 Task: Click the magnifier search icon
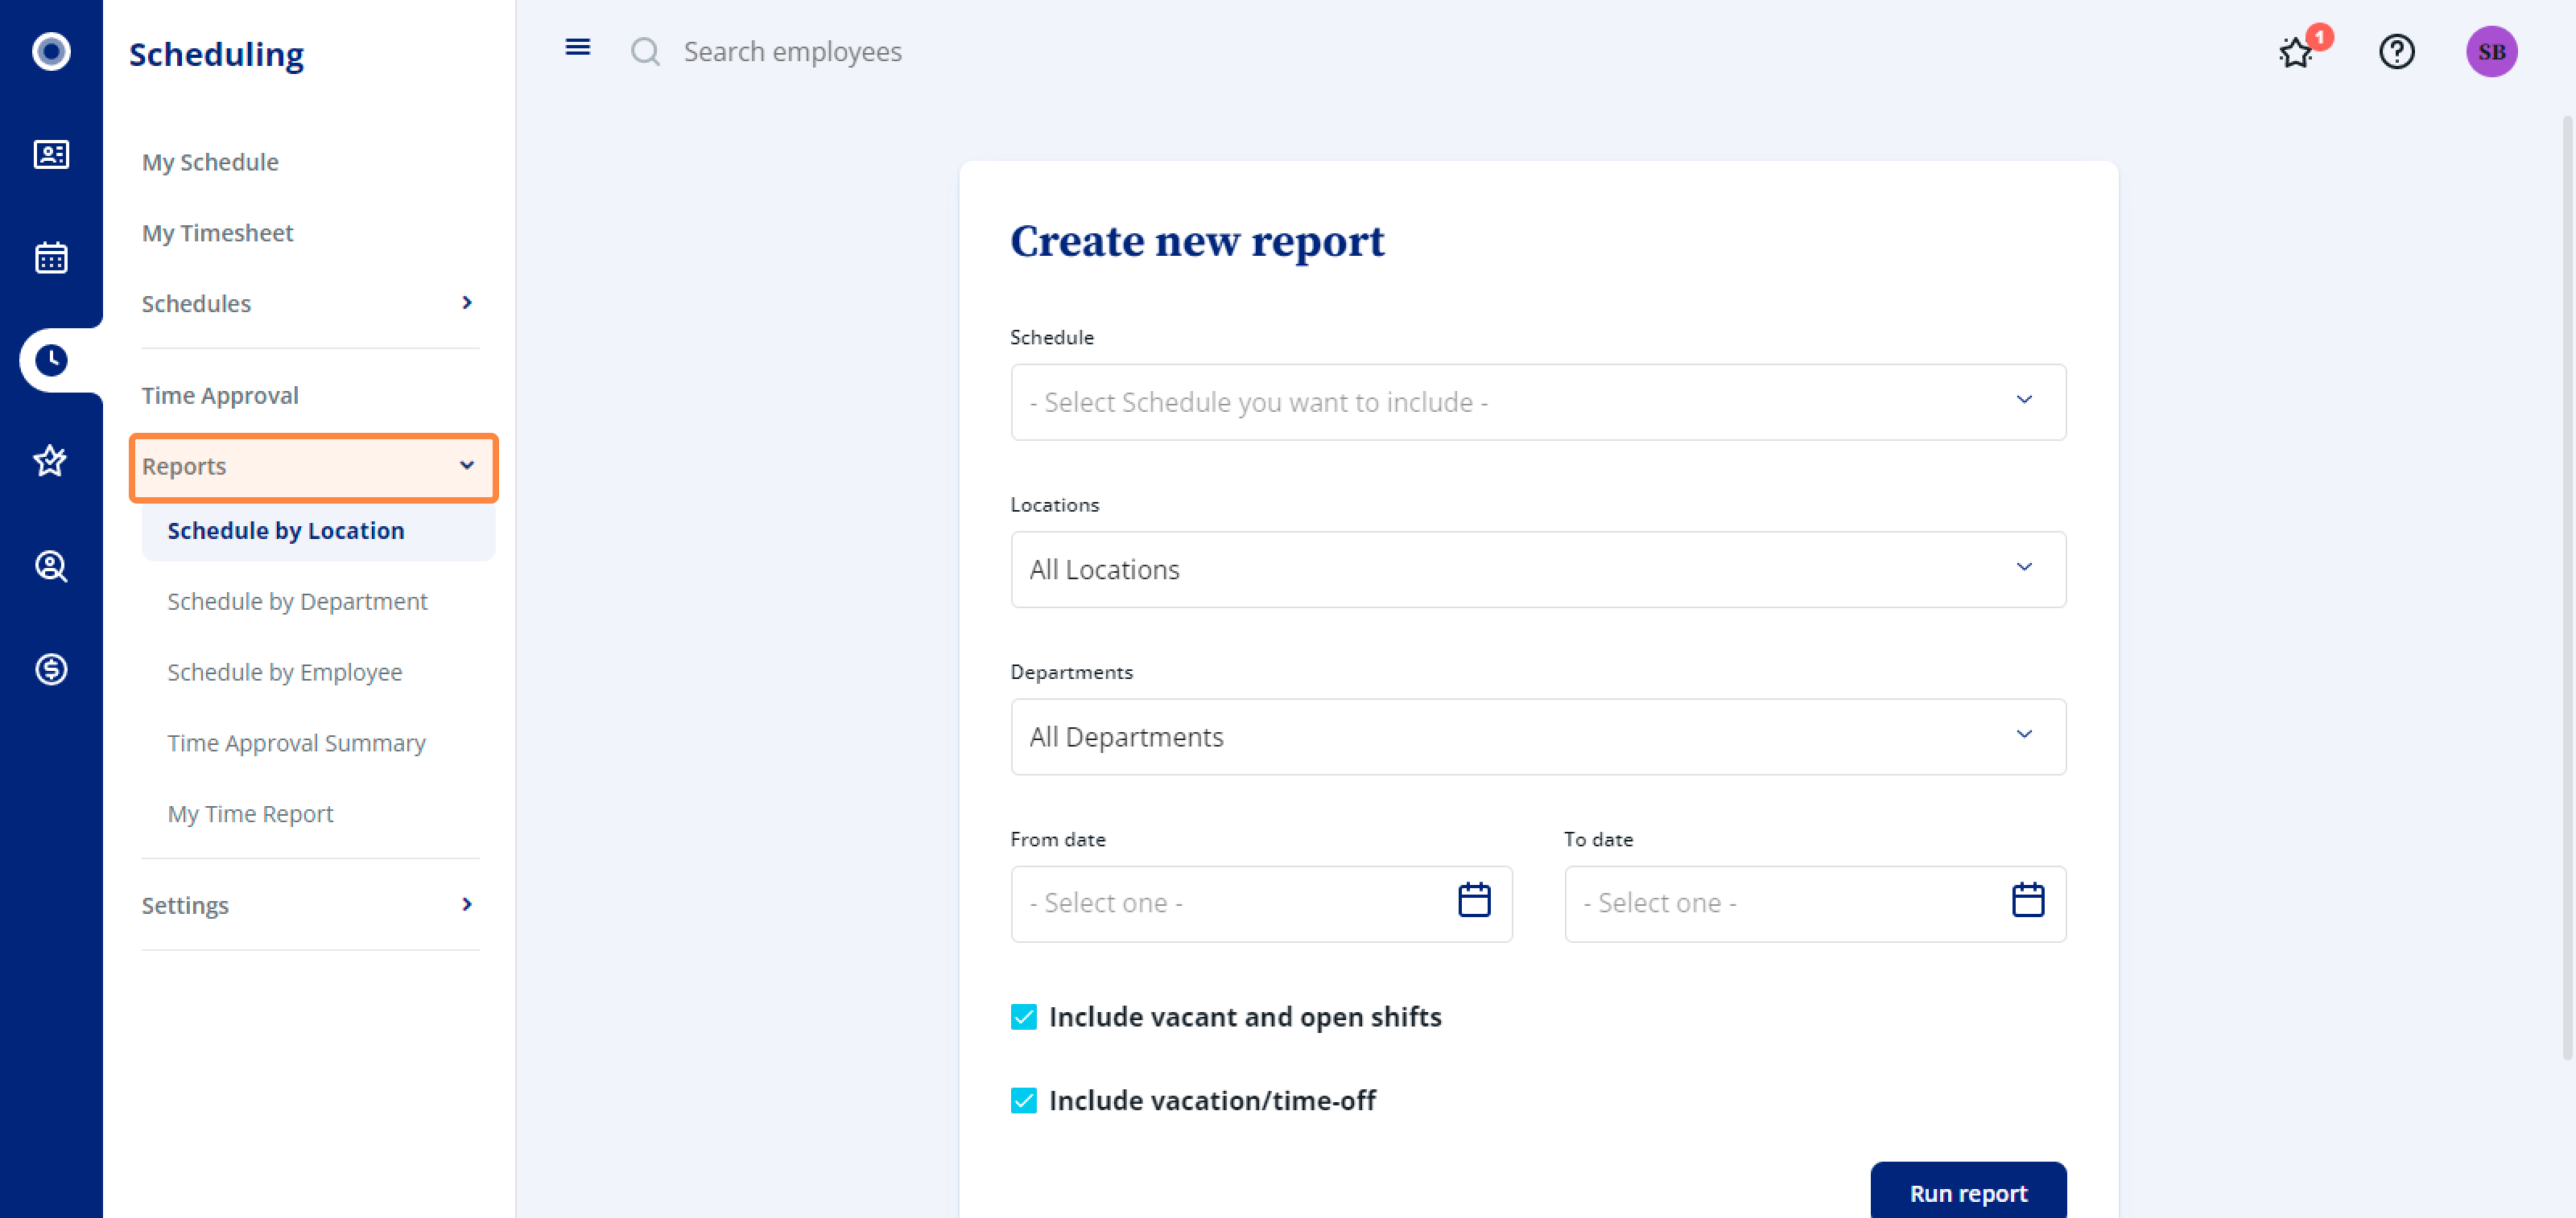click(646, 51)
